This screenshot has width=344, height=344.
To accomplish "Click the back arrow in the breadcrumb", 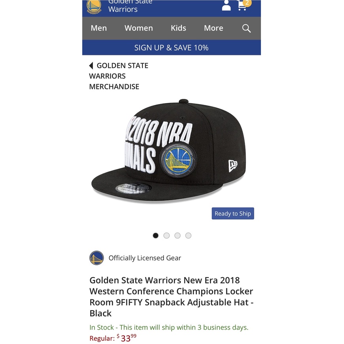I will [x=91, y=65].
